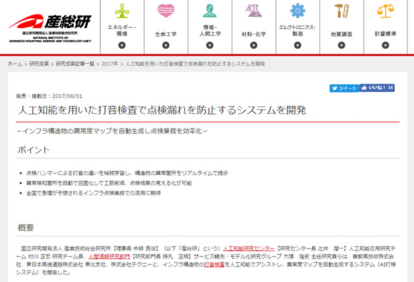Click the life science heart icon
This screenshot has height=282, width=414.
pyautogui.click(x=165, y=11)
